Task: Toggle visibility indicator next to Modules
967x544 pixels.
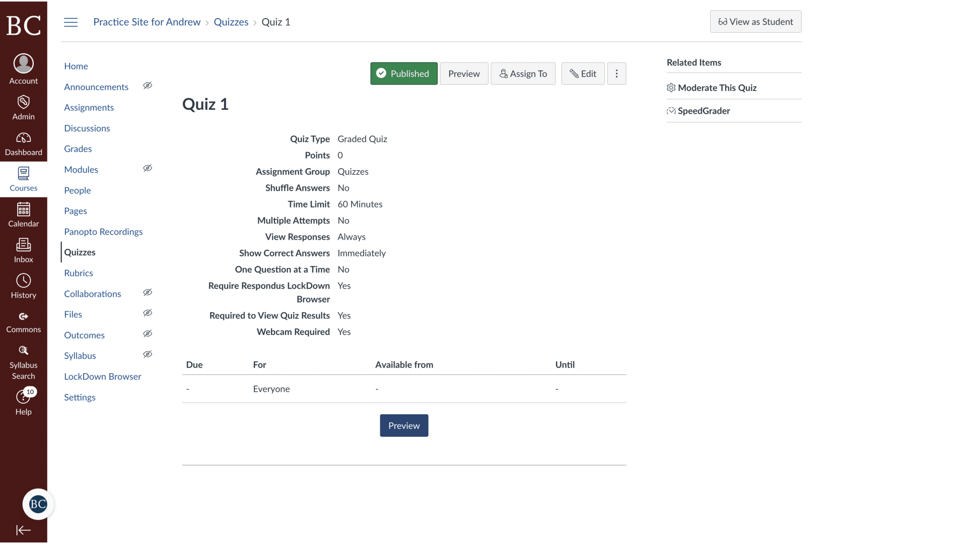Action: click(148, 168)
